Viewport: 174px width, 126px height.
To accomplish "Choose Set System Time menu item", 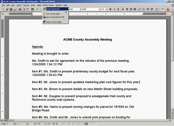I will [55, 14].
